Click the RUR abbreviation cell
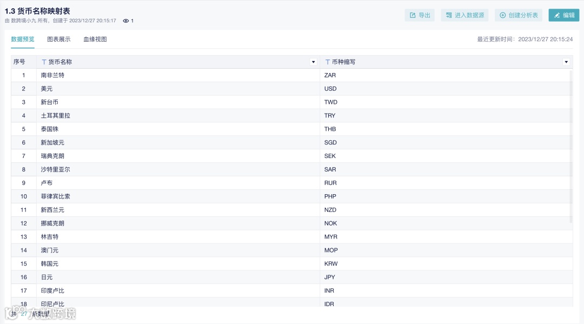Screen dimensions: 584x324 pyautogui.click(x=446, y=183)
